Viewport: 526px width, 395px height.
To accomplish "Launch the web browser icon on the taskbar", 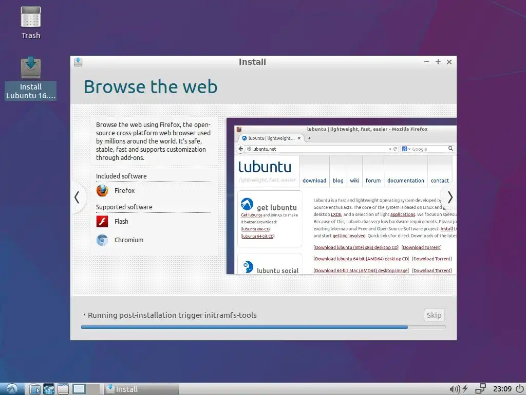I will (49, 389).
